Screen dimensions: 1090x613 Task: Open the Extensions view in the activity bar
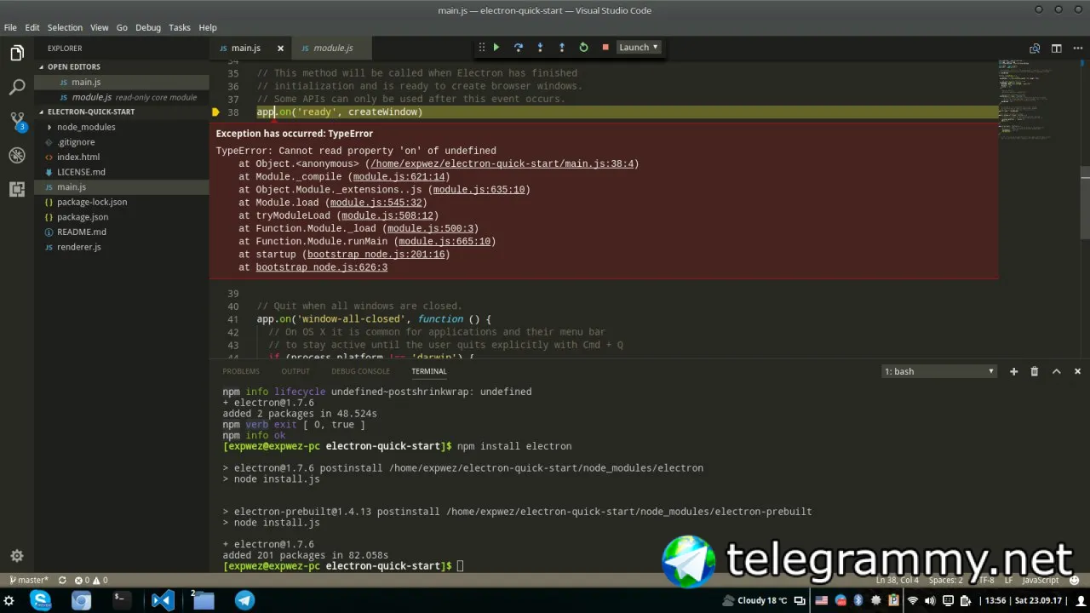16,189
